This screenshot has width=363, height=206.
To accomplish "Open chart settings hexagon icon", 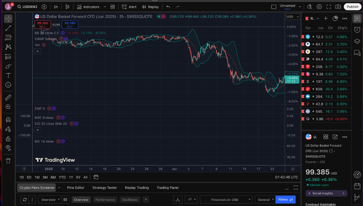I will click(x=319, y=7).
